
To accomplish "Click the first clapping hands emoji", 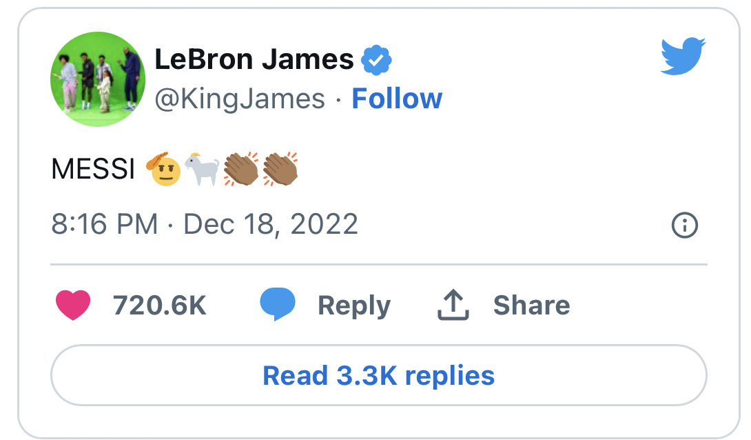I will [241, 169].
